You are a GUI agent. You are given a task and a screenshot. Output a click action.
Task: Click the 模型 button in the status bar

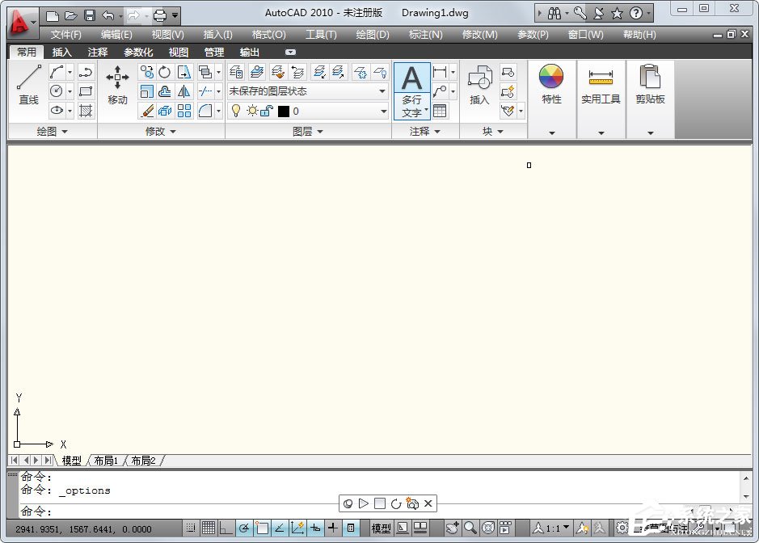pyautogui.click(x=380, y=528)
